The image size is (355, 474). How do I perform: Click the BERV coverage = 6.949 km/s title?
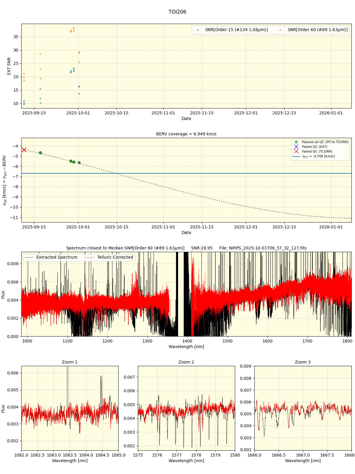point(186,134)
